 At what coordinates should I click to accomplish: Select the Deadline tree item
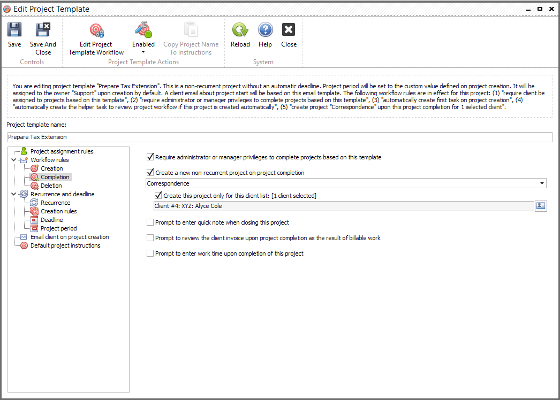click(x=52, y=220)
